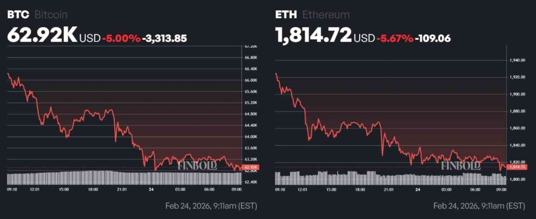Click the 03:00 time marker on ETH chart
Screen dimensions: 536x219
click(446, 189)
